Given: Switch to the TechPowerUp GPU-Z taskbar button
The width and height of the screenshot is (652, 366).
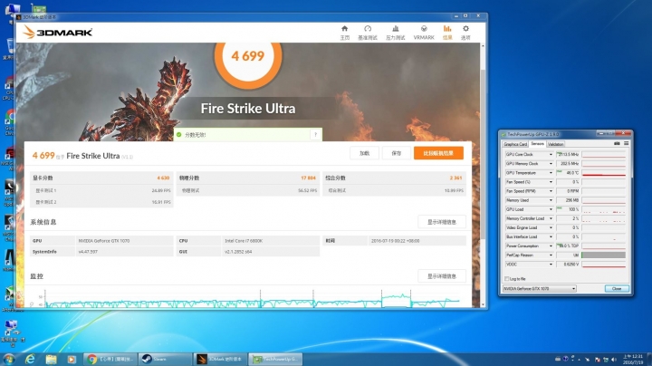Looking at the screenshot, I should point(275,359).
